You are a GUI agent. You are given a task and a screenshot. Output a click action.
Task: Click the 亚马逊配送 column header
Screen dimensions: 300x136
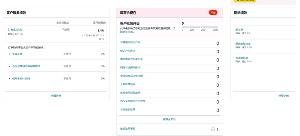coord(99,23)
